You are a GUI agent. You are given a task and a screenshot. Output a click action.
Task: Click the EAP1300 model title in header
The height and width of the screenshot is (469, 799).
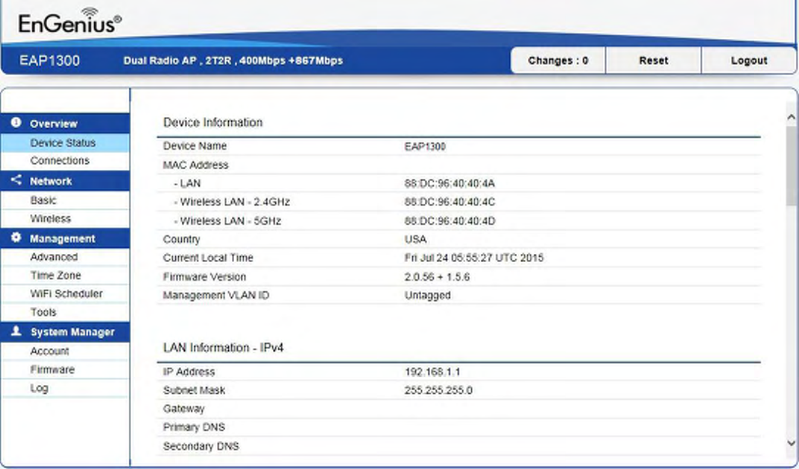(x=49, y=61)
